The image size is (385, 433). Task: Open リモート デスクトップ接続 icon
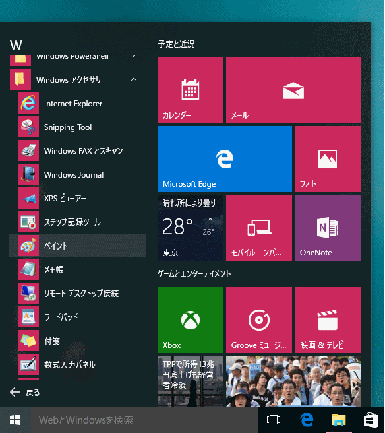(28, 293)
